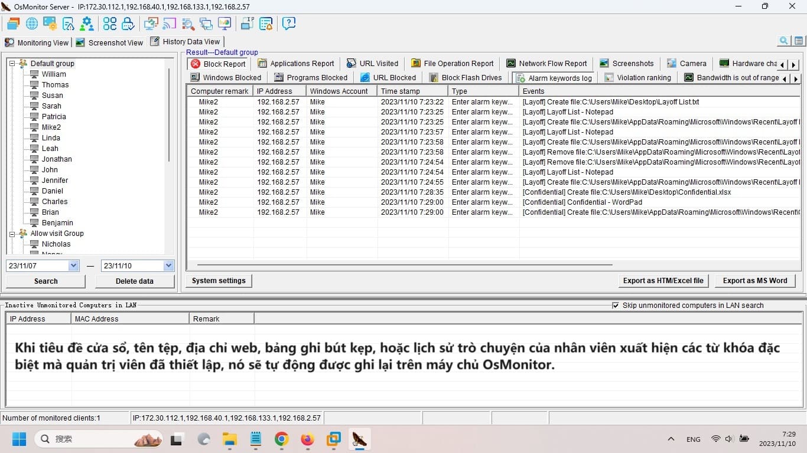807x453 pixels.
Task: Click Export as MS Word
Action: click(x=755, y=281)
